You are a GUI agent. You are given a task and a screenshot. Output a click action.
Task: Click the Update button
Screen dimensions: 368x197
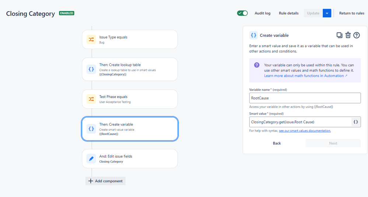point(313,13)
